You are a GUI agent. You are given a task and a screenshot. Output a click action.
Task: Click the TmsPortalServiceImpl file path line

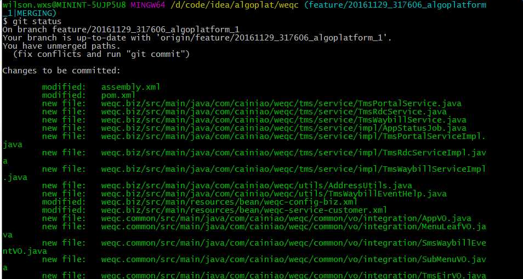pyautogui.click(x=293, y=136)
